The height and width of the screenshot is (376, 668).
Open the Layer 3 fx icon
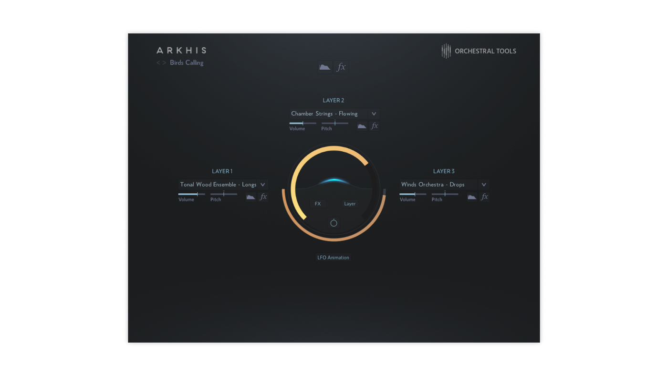[484, 197]
